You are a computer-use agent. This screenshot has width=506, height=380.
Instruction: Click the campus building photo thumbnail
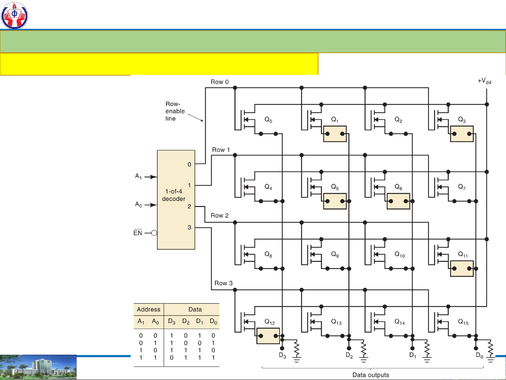coord(38,367)
